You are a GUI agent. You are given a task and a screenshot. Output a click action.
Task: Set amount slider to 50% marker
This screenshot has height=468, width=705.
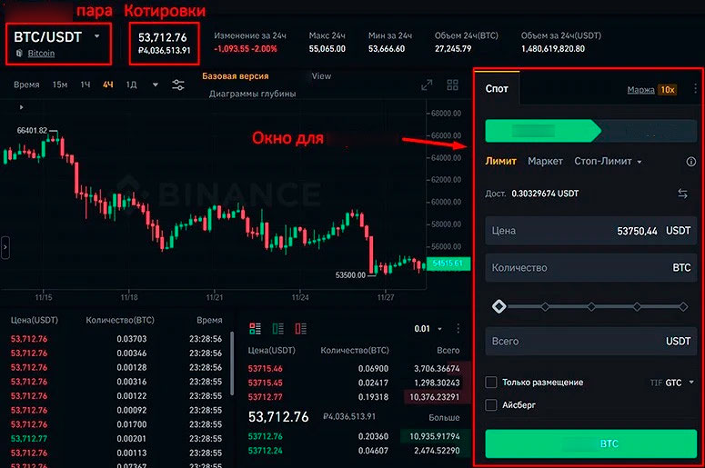click(x=591, y=307)
